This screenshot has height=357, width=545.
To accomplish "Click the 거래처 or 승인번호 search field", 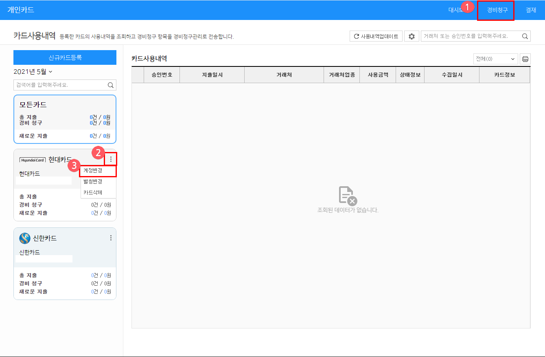I will click(471, 36).
